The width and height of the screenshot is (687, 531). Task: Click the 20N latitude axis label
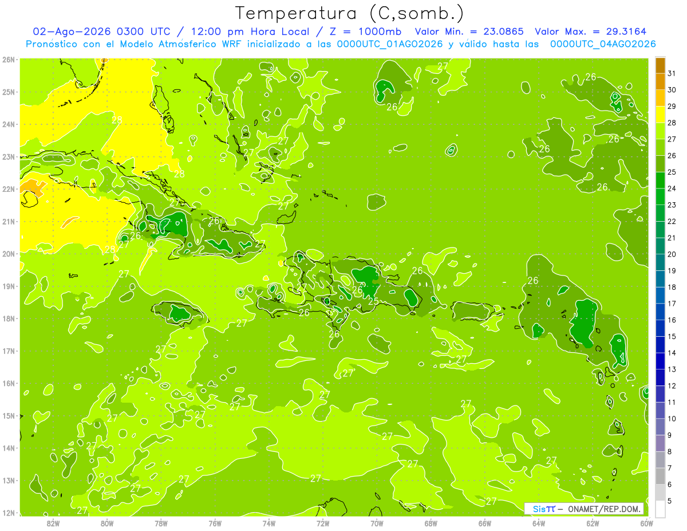point(9,254)
